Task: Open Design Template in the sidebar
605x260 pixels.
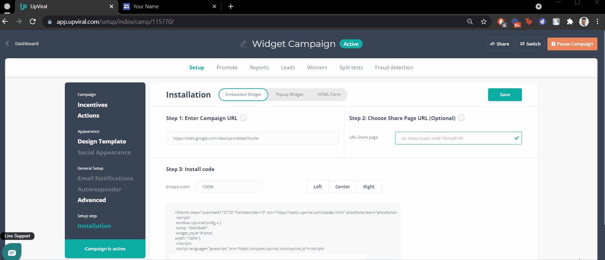Action: [102, 141]
